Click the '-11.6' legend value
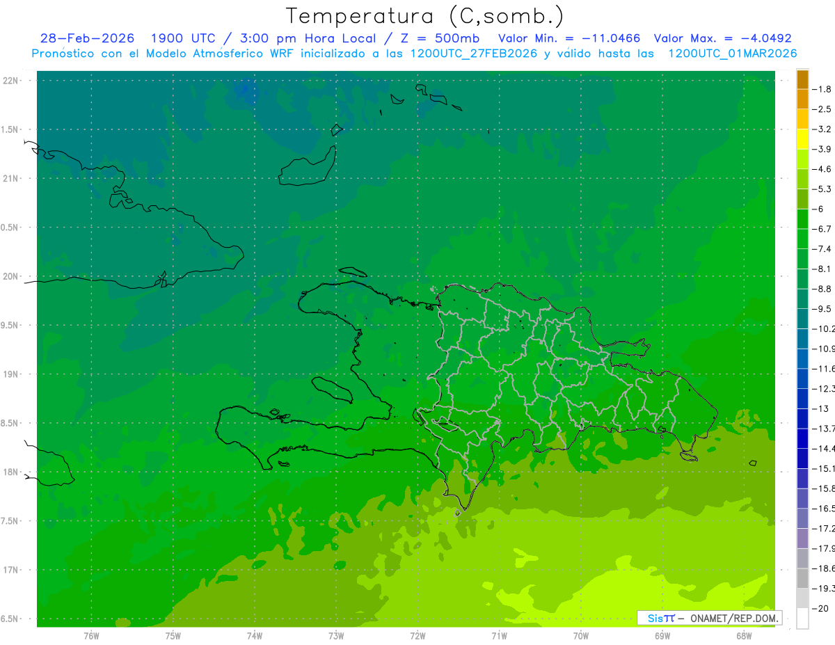This screenshot has width=835, height=645. (822, 369)
